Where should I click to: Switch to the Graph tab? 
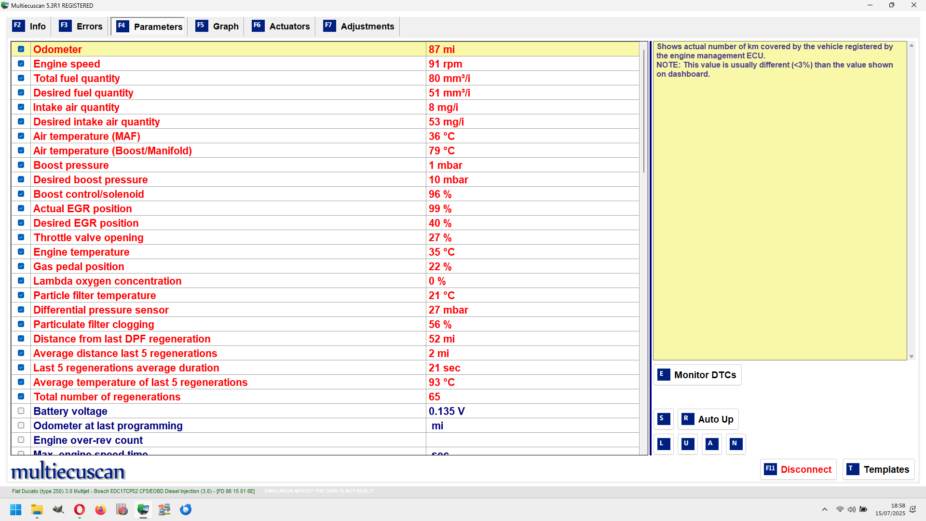point(218,27)
